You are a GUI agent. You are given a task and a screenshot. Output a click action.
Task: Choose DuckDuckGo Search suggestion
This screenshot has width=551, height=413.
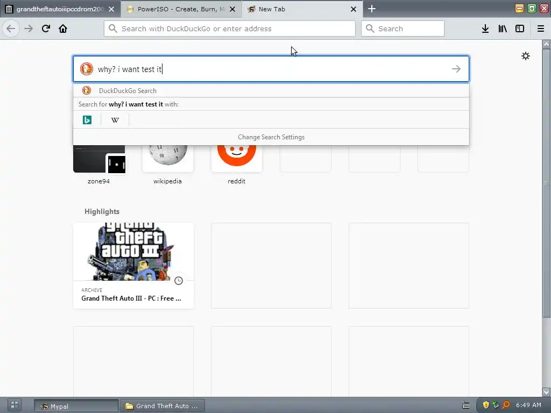pos(271,90)
